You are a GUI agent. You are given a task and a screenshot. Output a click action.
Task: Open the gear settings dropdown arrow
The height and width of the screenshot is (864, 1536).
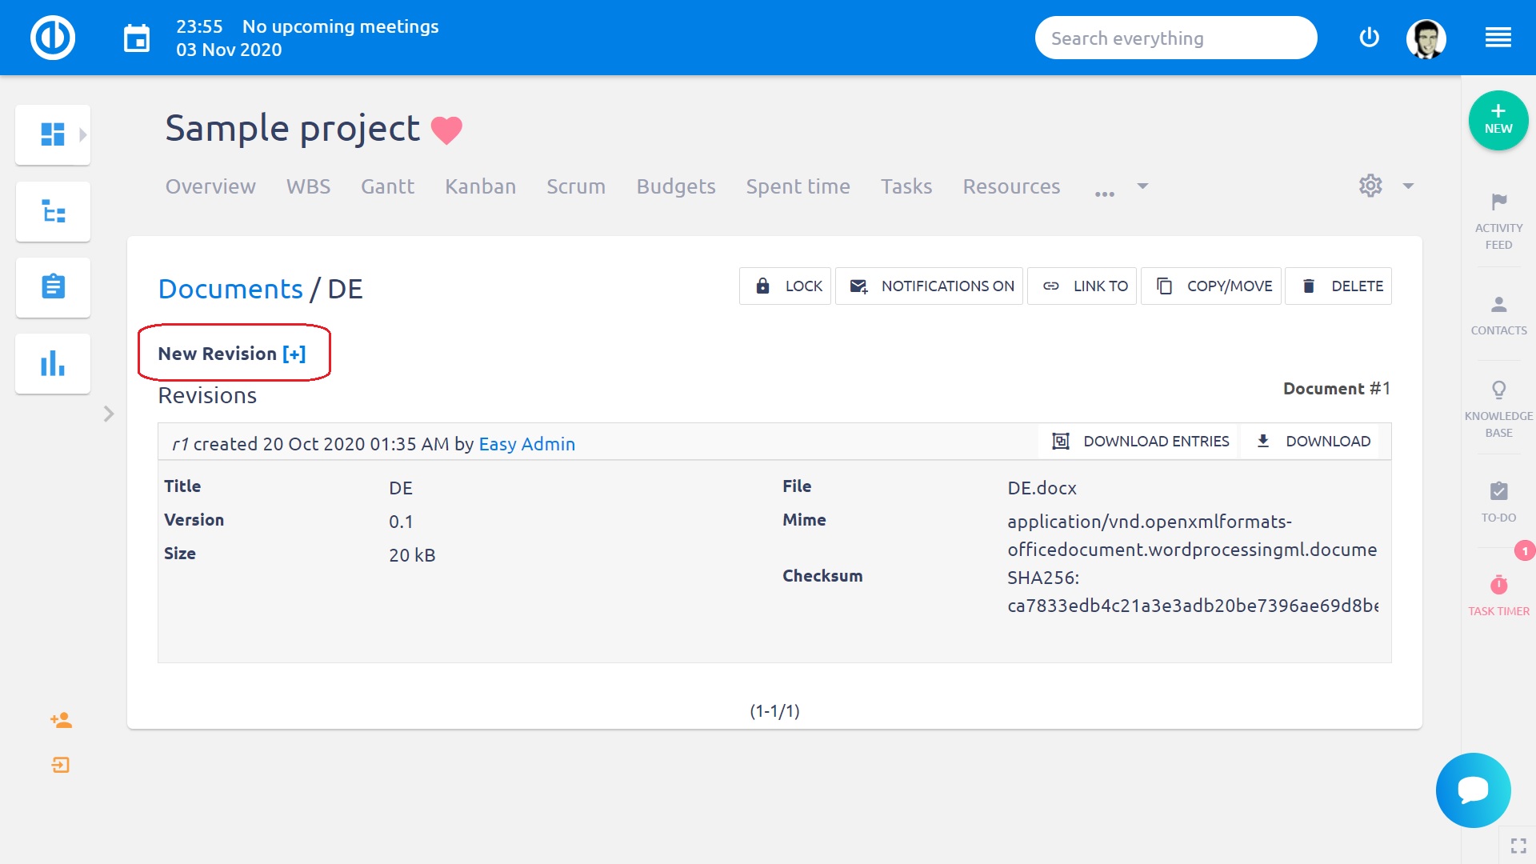coord(1407,186)
